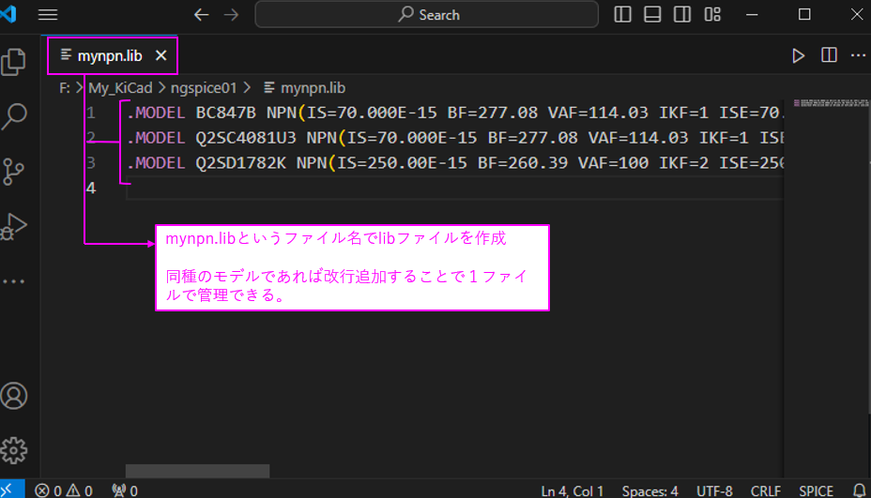Click line number 4 in gutter
871x498 pixels.
click(91, 189)
